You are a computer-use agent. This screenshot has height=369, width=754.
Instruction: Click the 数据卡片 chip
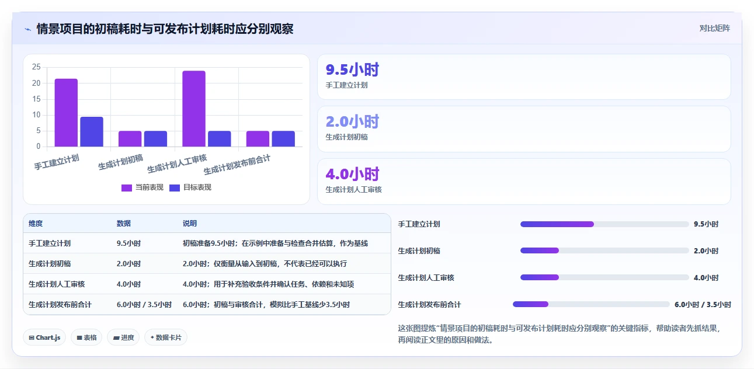pos(166,337)
